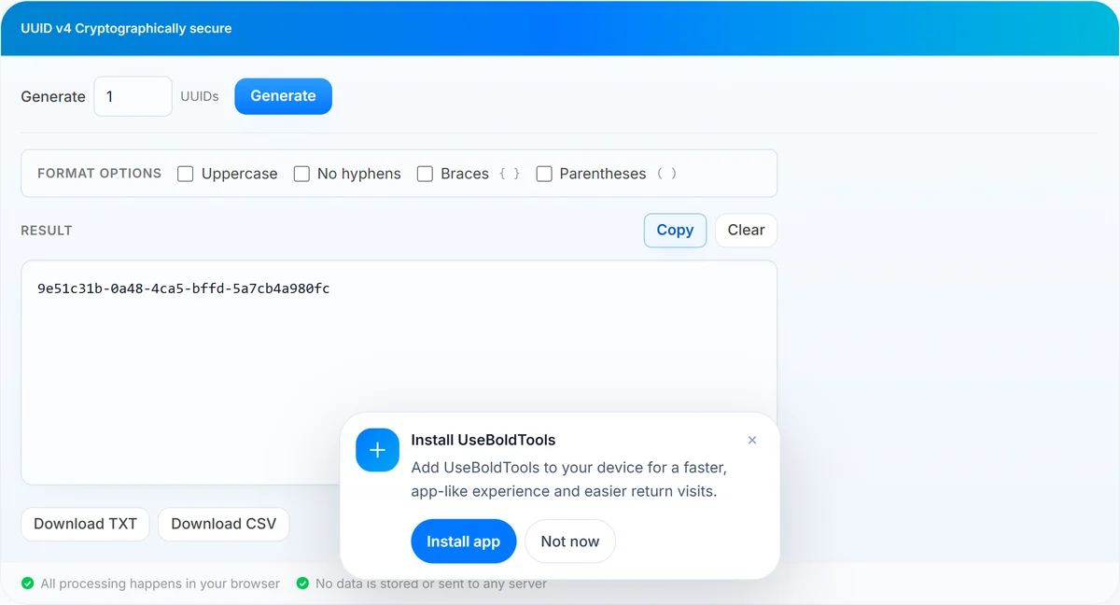
Task: Click the 'Add UseBoldTools to your device' description
Action: 568,479
